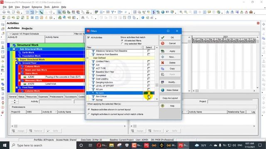Click the filter list vertical scrollbar thumb
Screen dimensions: 266x149
pyautogui.click(x=157, y=85)
